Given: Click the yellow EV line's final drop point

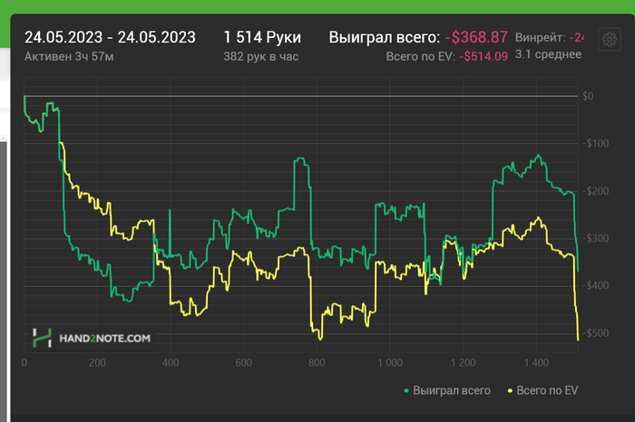Looking at the screenshot, I should click(578, 340).
